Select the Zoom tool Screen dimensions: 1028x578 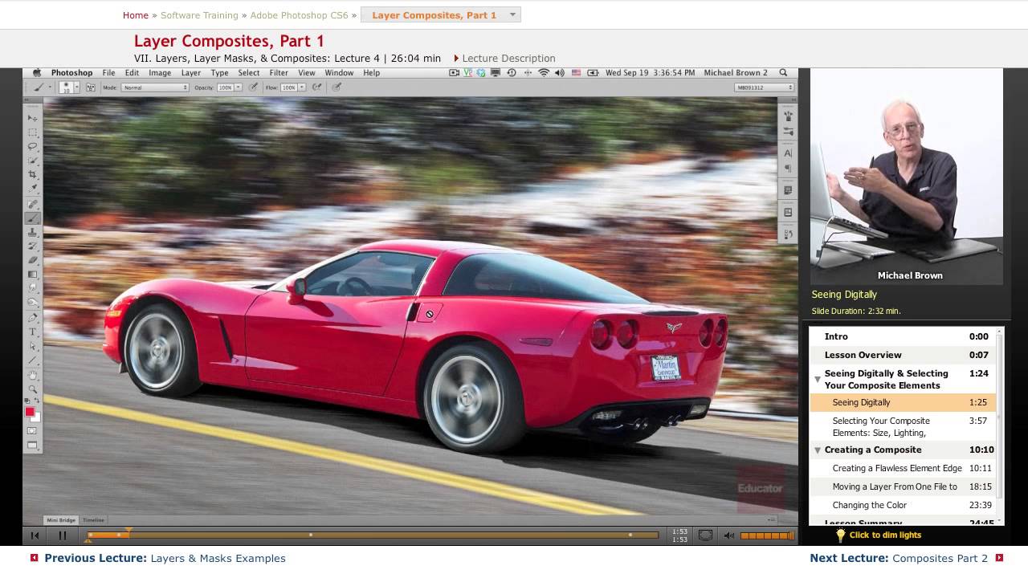[x=33, y=389]
